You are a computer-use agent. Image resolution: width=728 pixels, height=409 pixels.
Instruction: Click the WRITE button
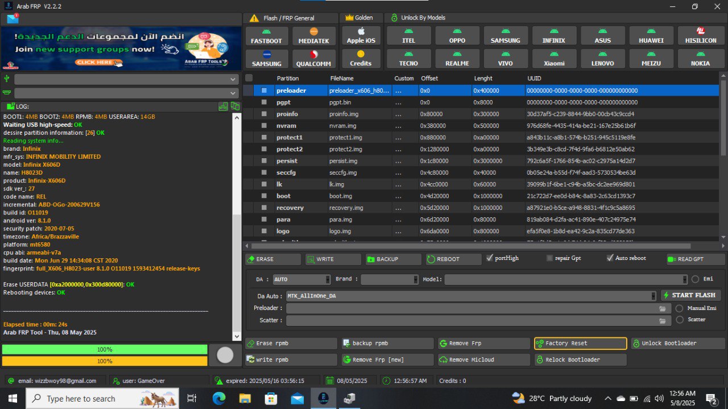pyautogui.click(x=333, y=259)
